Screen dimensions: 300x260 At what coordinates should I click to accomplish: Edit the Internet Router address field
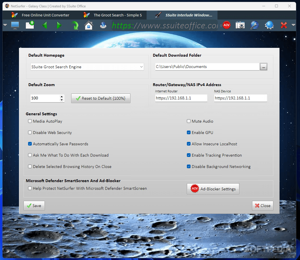(181, 98)
